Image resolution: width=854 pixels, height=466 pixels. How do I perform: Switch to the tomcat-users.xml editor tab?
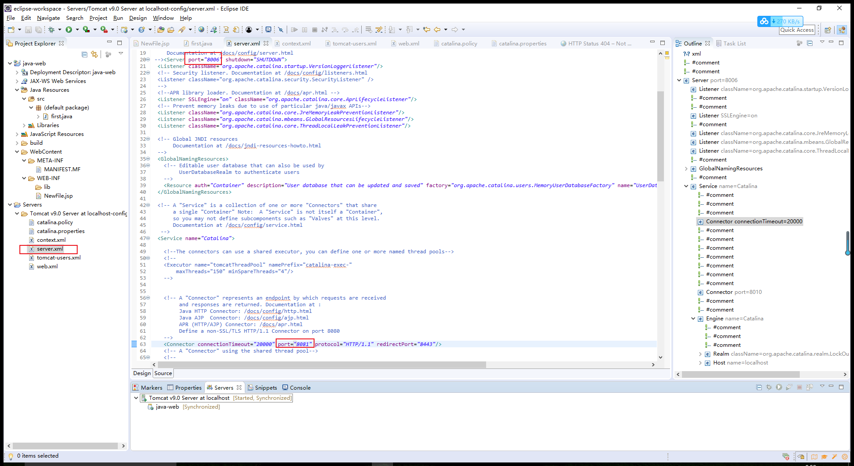(x=351, y=43)
